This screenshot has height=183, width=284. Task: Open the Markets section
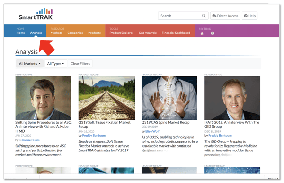coord(56,33)
